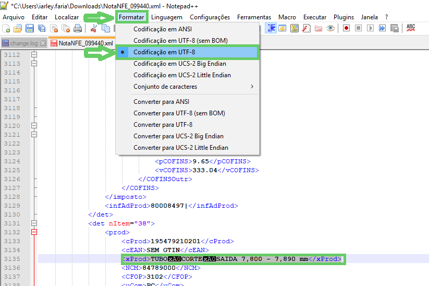Collapse the fold marker at line 3120
Screen dimensions: 429x286
[35, 126]
